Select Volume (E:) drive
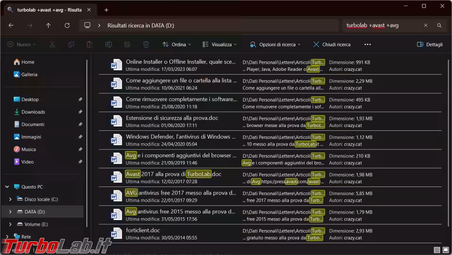This screenshot has height=255, width=452. click(33, 224)
